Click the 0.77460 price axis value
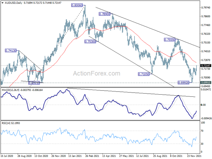Screen dimensions: 212x159 click(206, 25)
